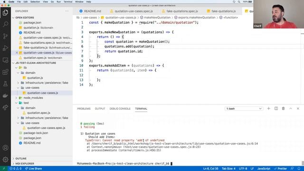Viewport: 304px width, 171px height.
Task: Split the terminal panel
Action: [x=276, y=109]
